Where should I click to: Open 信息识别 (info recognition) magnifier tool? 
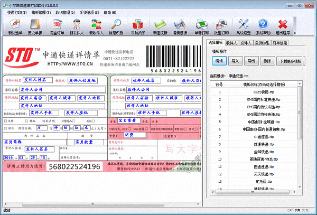116,25
